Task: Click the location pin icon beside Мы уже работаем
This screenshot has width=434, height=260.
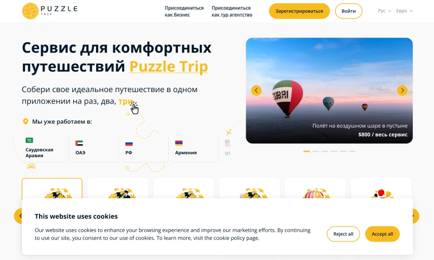Action: pos(25,121)
